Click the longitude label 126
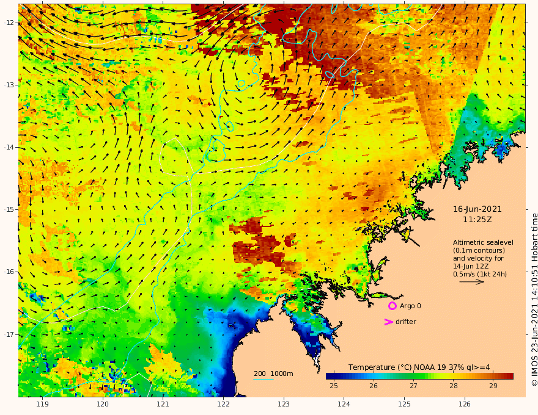Image resolution: width=538 pixels, height=415 pixels. pyautogui.click(x=465, y=405)
